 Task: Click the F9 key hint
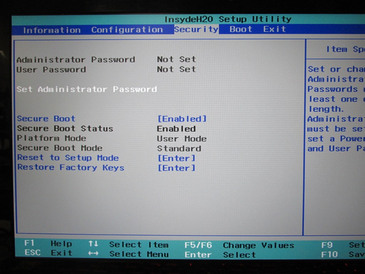[327, 245]
